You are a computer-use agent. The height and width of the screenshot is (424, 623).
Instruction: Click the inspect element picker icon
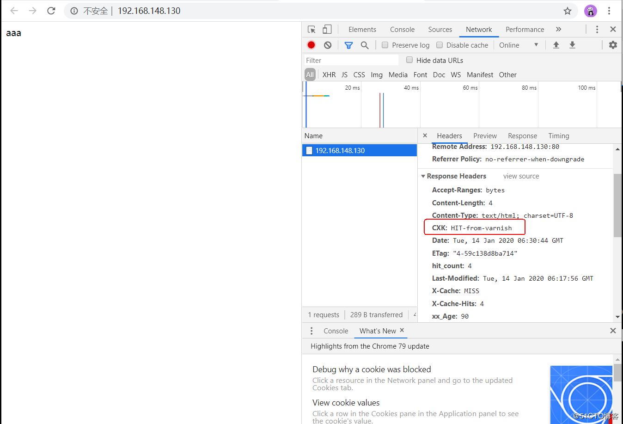pos(311,30)
